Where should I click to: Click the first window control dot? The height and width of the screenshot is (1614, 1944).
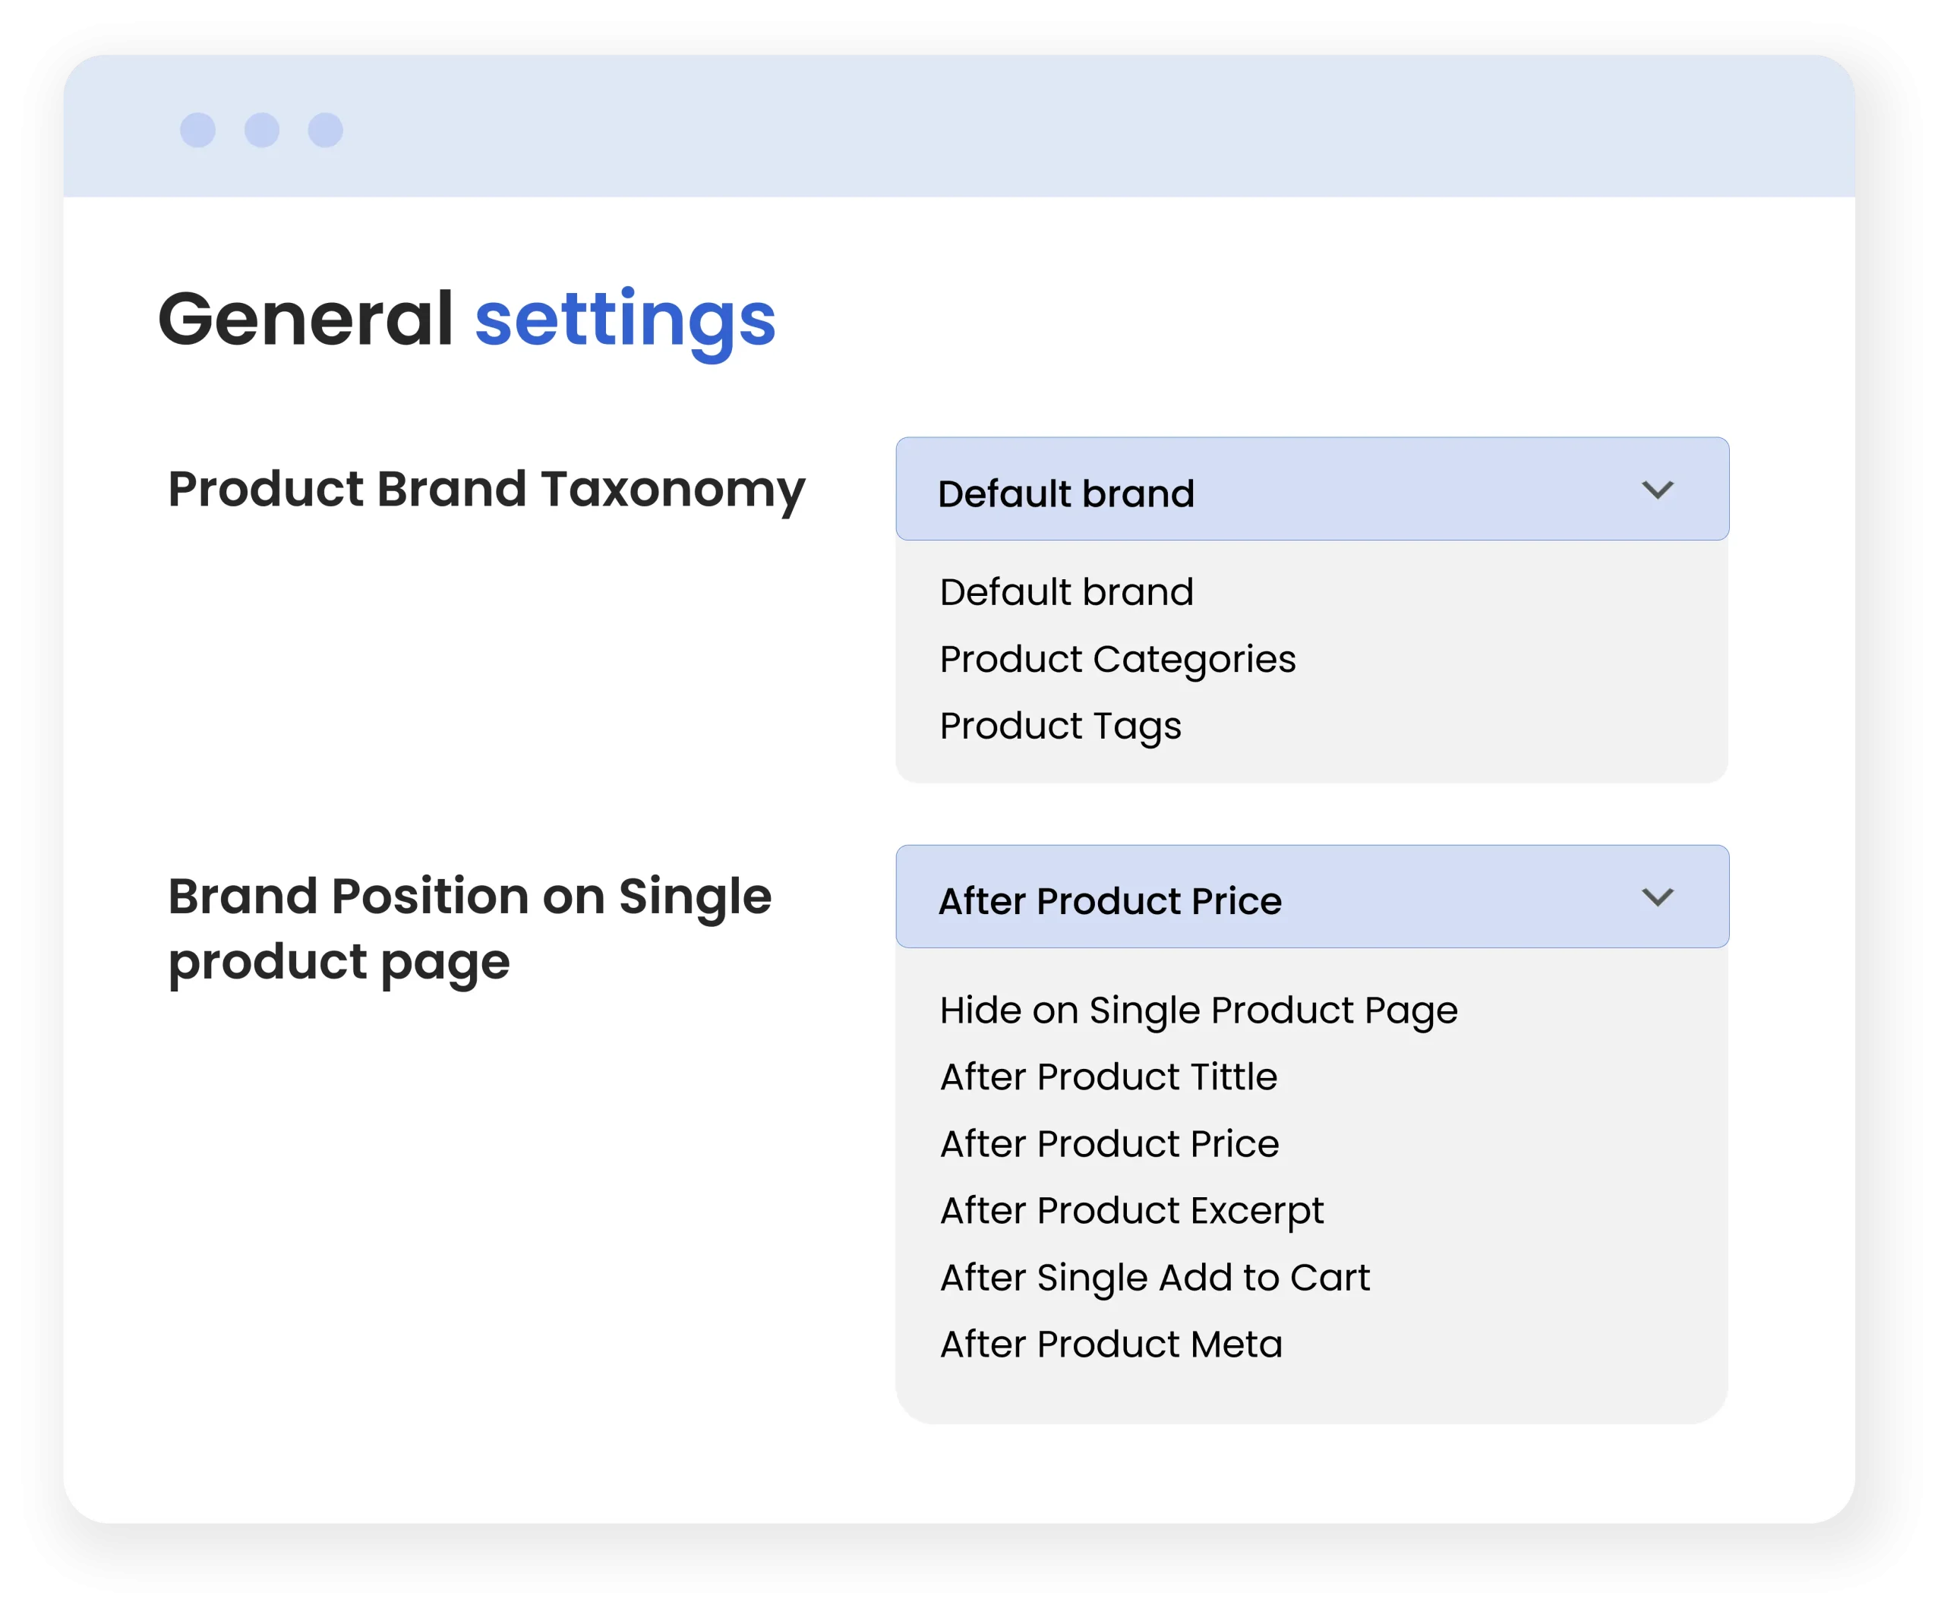197,131
